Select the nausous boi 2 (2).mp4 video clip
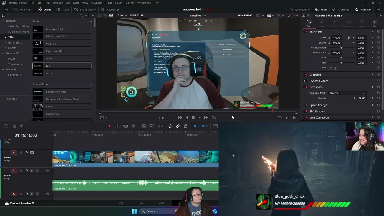The width and height of the screenshot is (384, 216). point(135,159)
